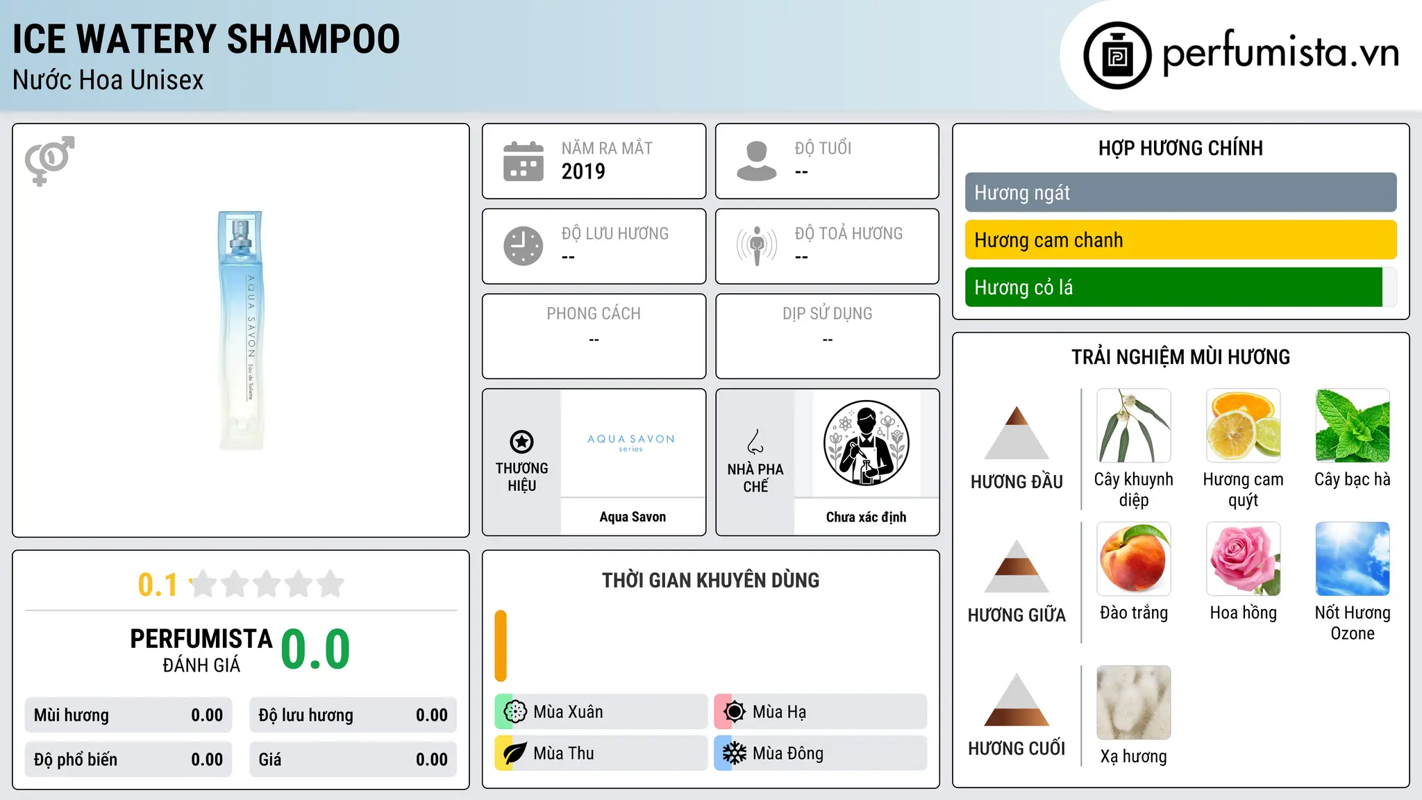
Task: Click the Mùa Xuân flower icon
Action: click(515, 712)
